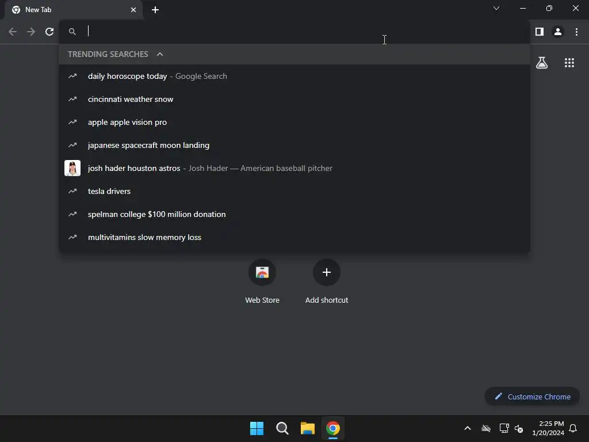This screenshot has width=589, height=442.
Task: Click trending icon beside japanese spacecraft moon landing
Action: (x=72, y=145)
